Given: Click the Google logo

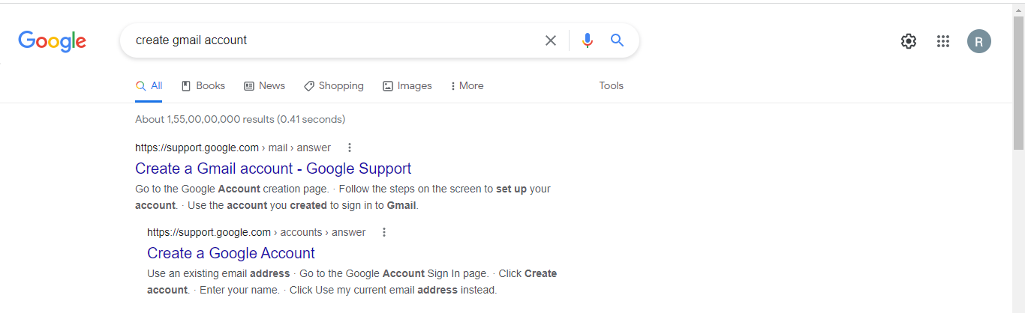Looking at the screenshot, I should (53, 41).
